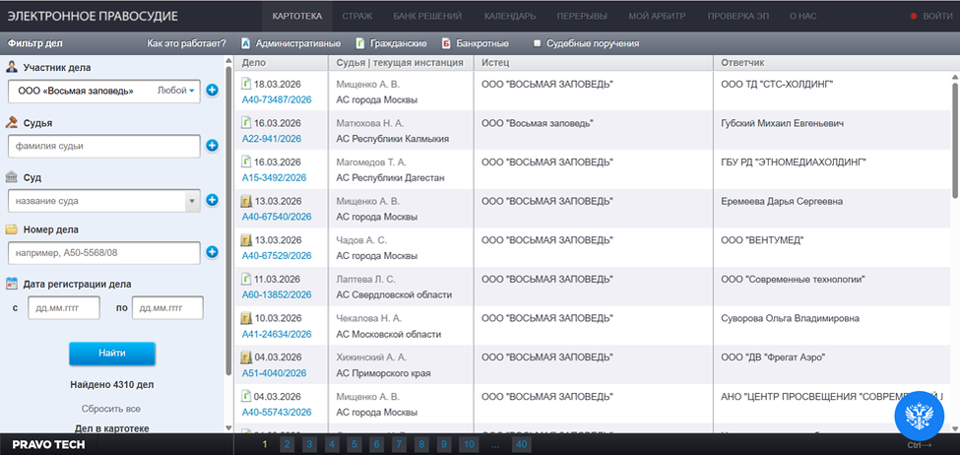Click the ВОЙТИ login link
The height and width of the screenshot is (455, 960).
937,16
